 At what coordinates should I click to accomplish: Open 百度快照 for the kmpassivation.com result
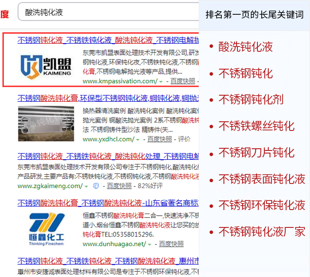point(183,81)
